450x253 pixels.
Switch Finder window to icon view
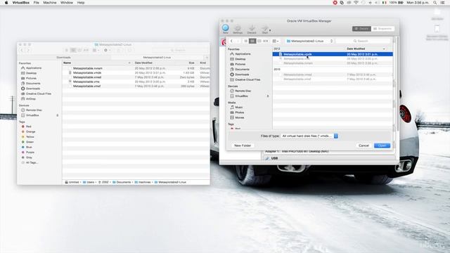[x=66, y=50]
